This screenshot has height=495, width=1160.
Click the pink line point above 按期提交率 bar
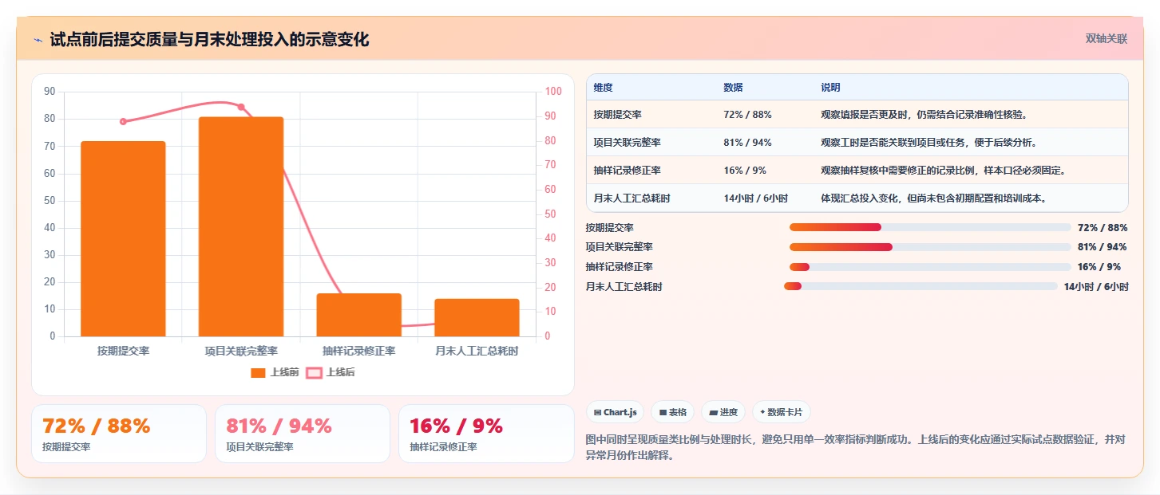point(123,122)
